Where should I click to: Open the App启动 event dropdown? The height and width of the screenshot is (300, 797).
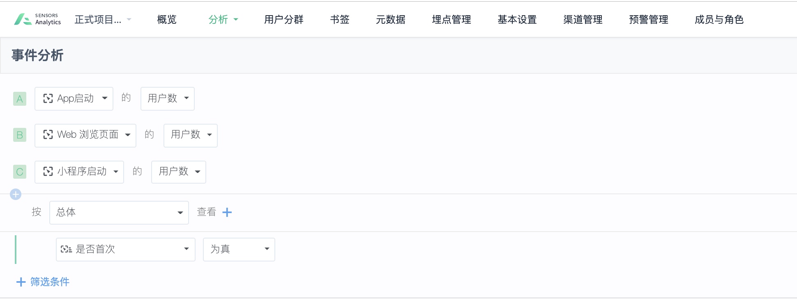pos(74,99)
